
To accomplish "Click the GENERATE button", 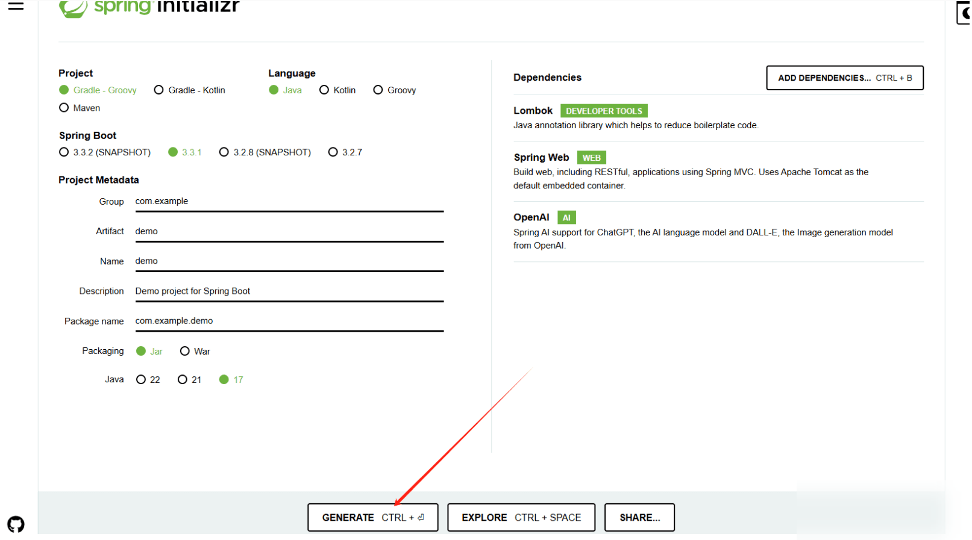I will [373, 518].
